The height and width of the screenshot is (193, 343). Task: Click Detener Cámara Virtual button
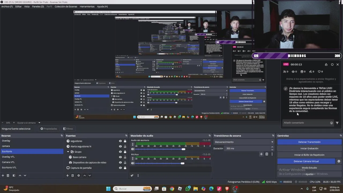click(x=306, y=161)
